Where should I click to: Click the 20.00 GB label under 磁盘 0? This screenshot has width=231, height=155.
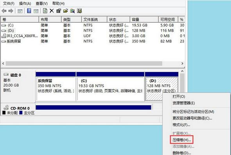point(11,85)
